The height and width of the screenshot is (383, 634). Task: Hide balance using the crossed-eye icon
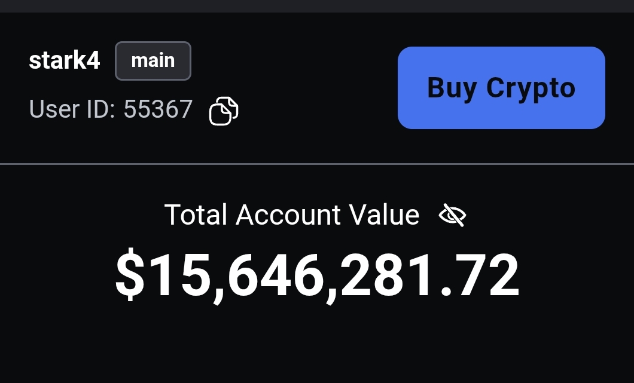pyautogui.click(x=452, y=215)
